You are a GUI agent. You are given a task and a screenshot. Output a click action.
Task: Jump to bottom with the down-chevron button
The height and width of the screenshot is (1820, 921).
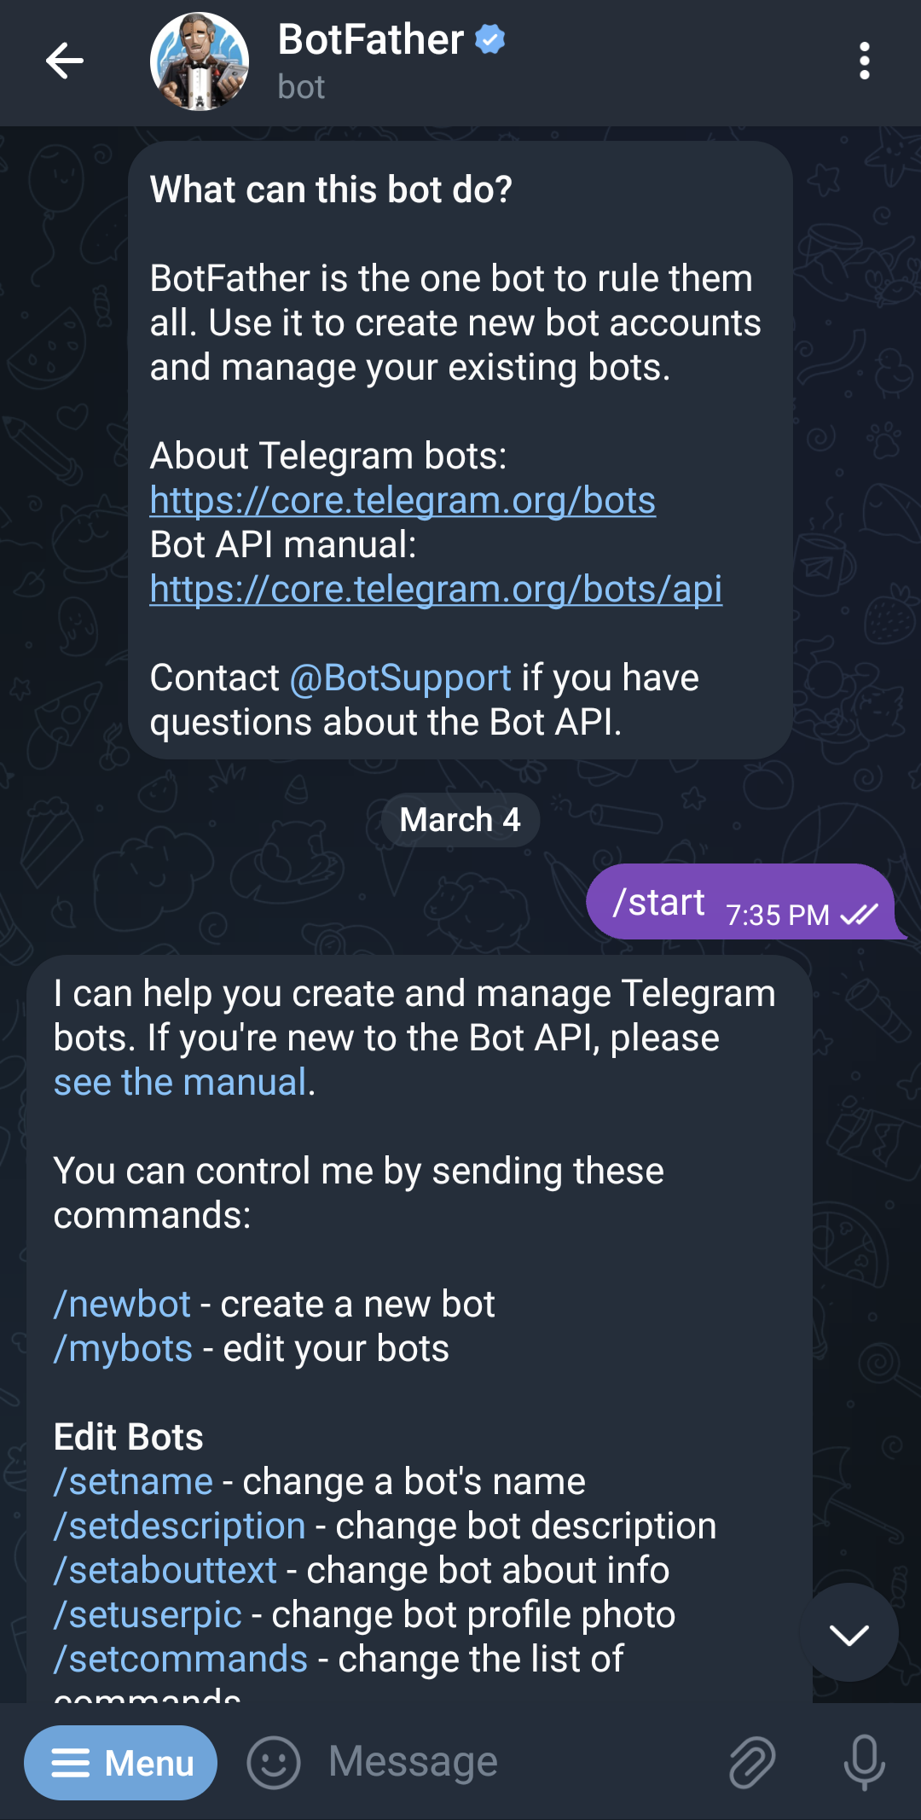pos(849,1632)
